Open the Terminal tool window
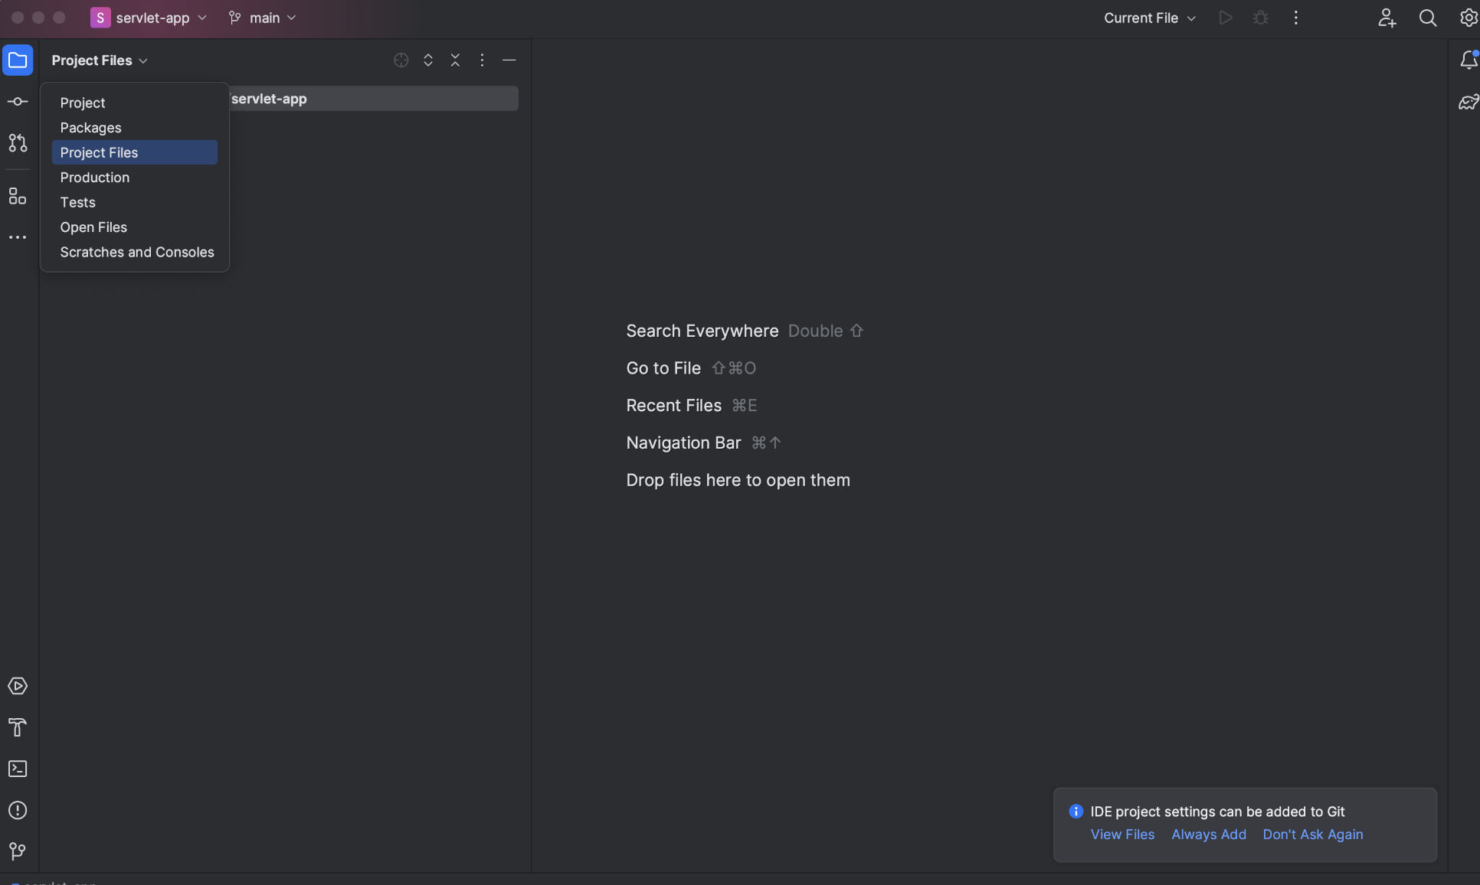 pyautogui.click(x=18, y=769)
